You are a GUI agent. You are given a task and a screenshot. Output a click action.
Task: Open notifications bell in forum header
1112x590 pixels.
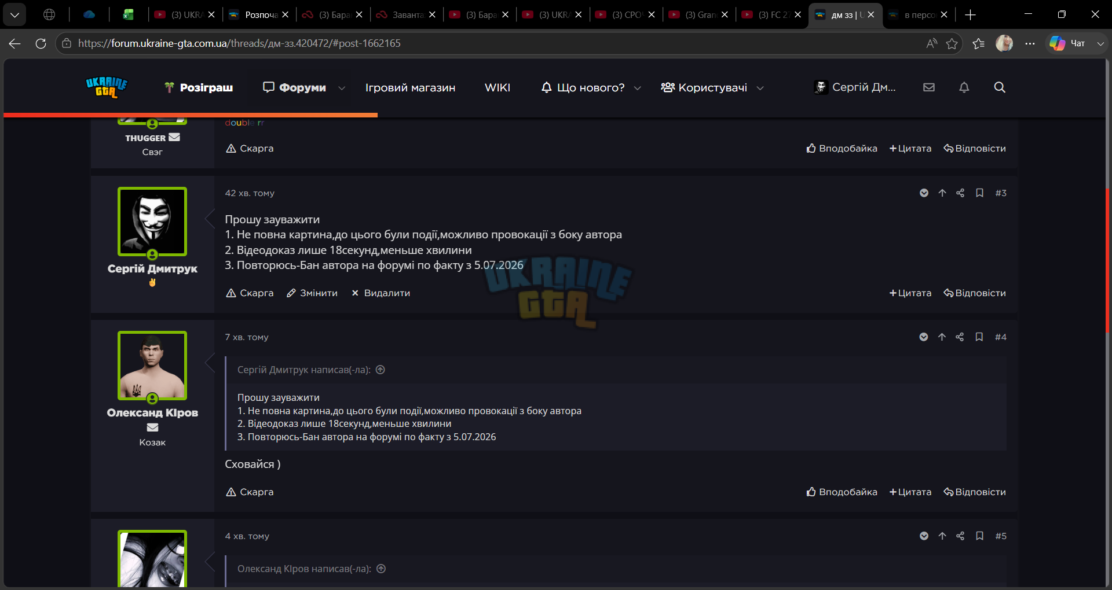[x=964, y=87]
